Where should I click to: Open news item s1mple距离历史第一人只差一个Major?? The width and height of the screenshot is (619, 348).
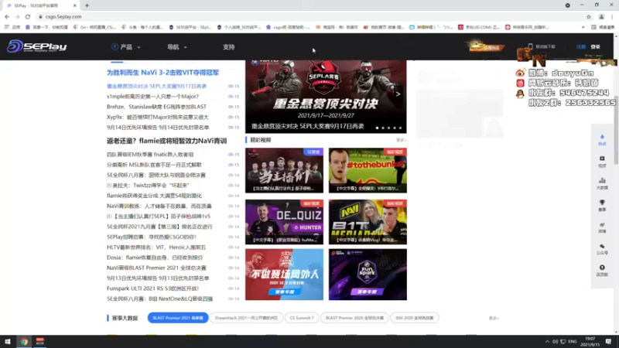click(x=152, y=96)
